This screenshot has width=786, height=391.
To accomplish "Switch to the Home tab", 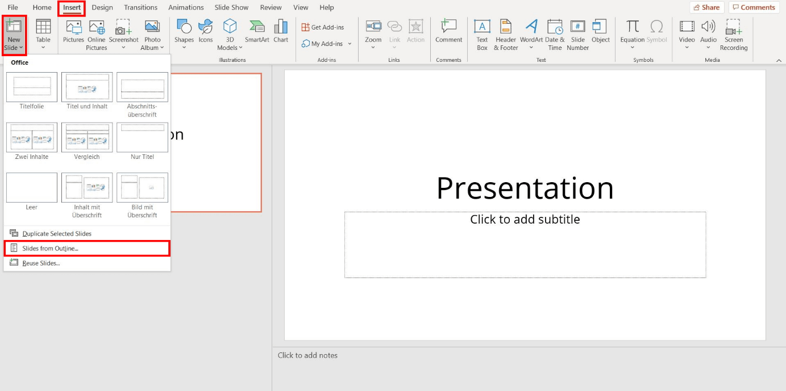I will (x=42, y=7).
